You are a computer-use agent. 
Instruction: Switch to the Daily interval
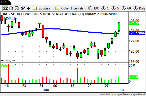(139, 8)
